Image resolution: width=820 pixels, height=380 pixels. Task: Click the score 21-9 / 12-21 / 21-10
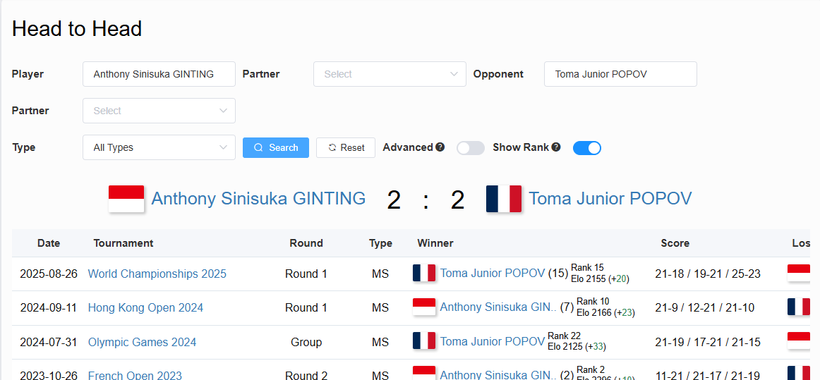(x=704, y=308)
